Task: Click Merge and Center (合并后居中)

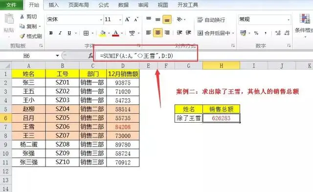Action: [x=214, y=33]
